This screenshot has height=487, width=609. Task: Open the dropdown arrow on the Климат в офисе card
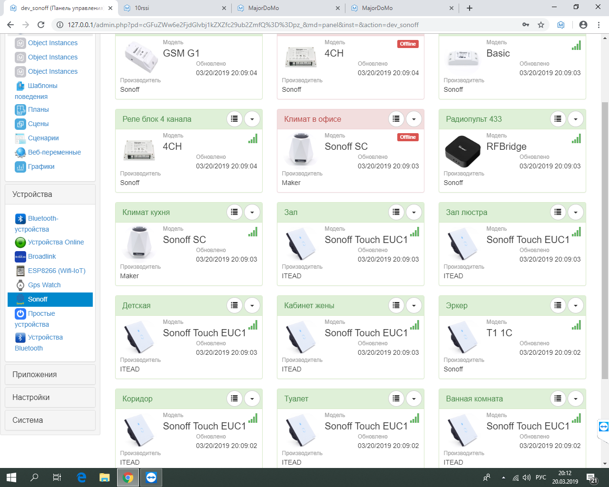point(414,119)
